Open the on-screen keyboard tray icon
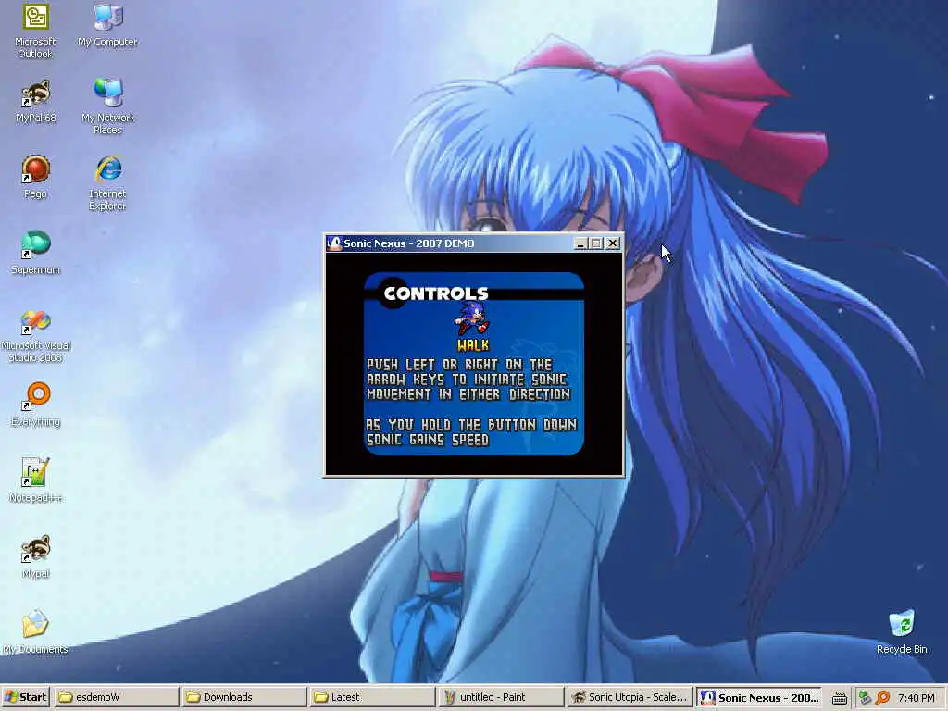 pyautogui.click(x=839, y=698)
